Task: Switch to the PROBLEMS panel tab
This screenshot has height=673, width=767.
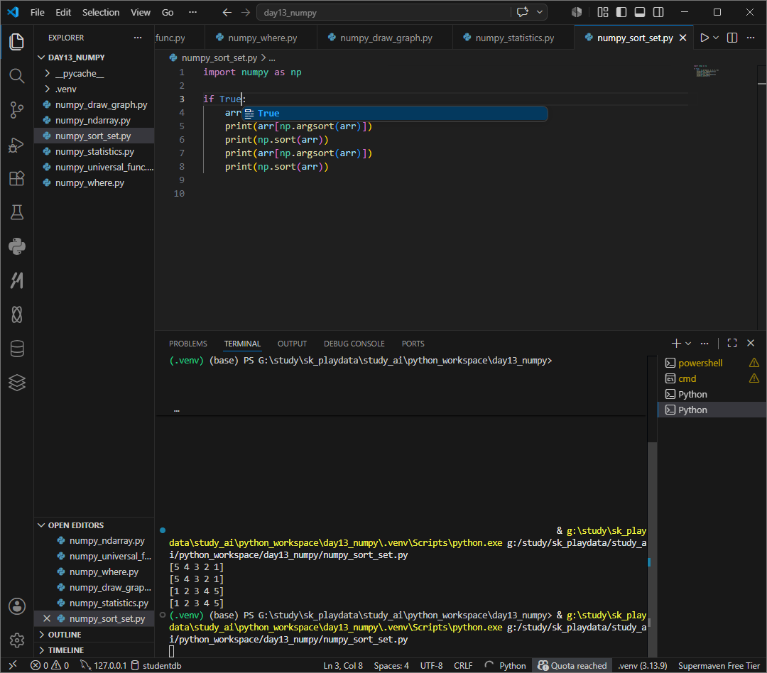Action: coord(187,344)
